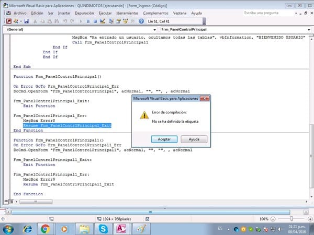Toggle Design Mode in the toolbar
The width and height of the screenshot is (314, 235).
(103, 21)
